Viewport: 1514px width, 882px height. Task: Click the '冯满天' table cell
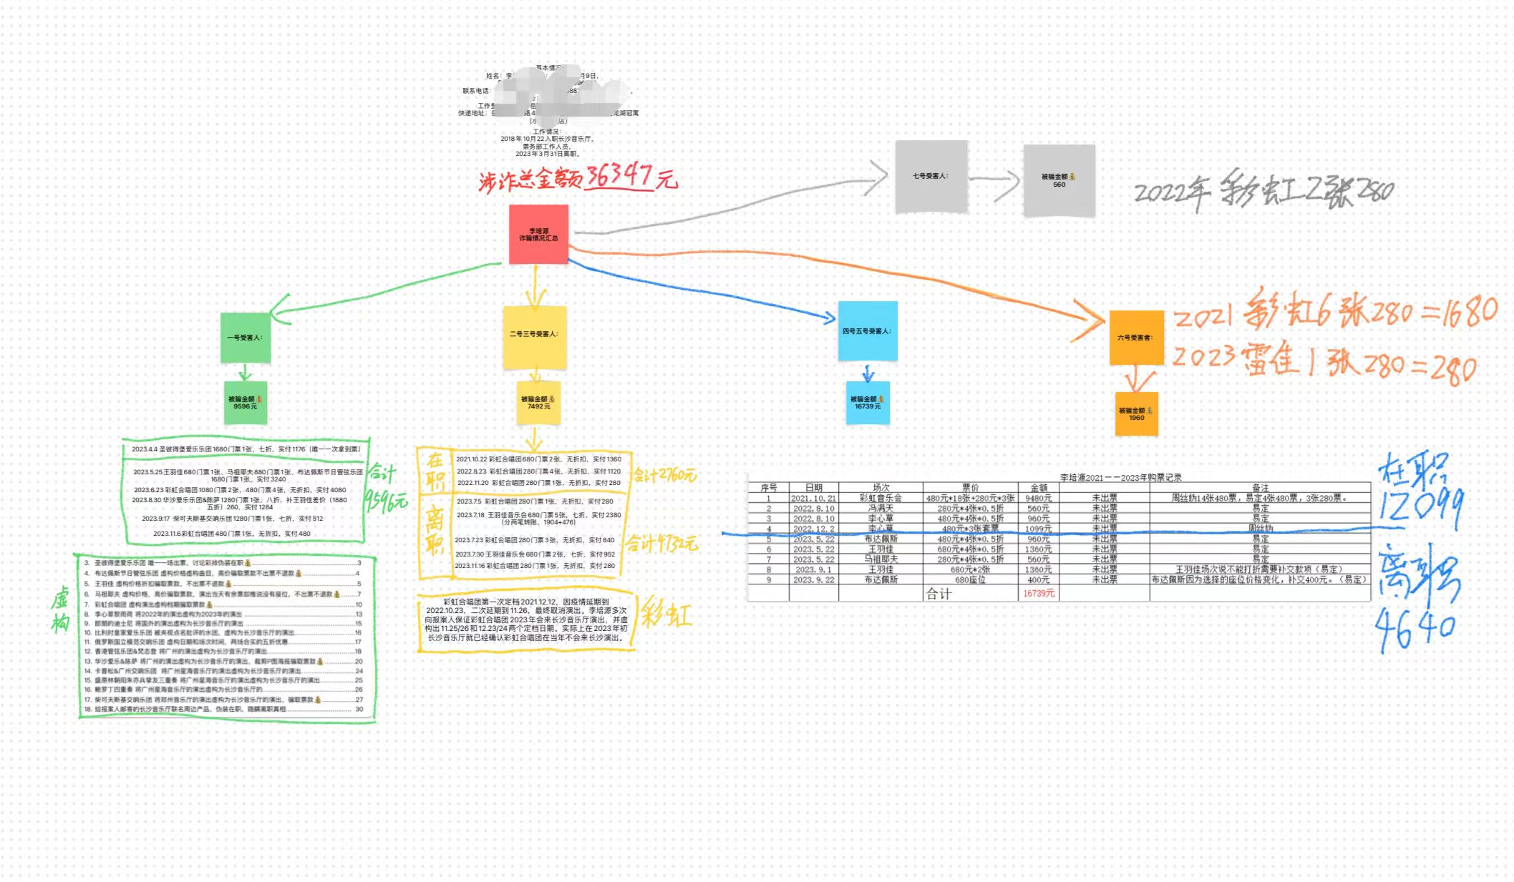pyautogui.click(x=880, y=508)
